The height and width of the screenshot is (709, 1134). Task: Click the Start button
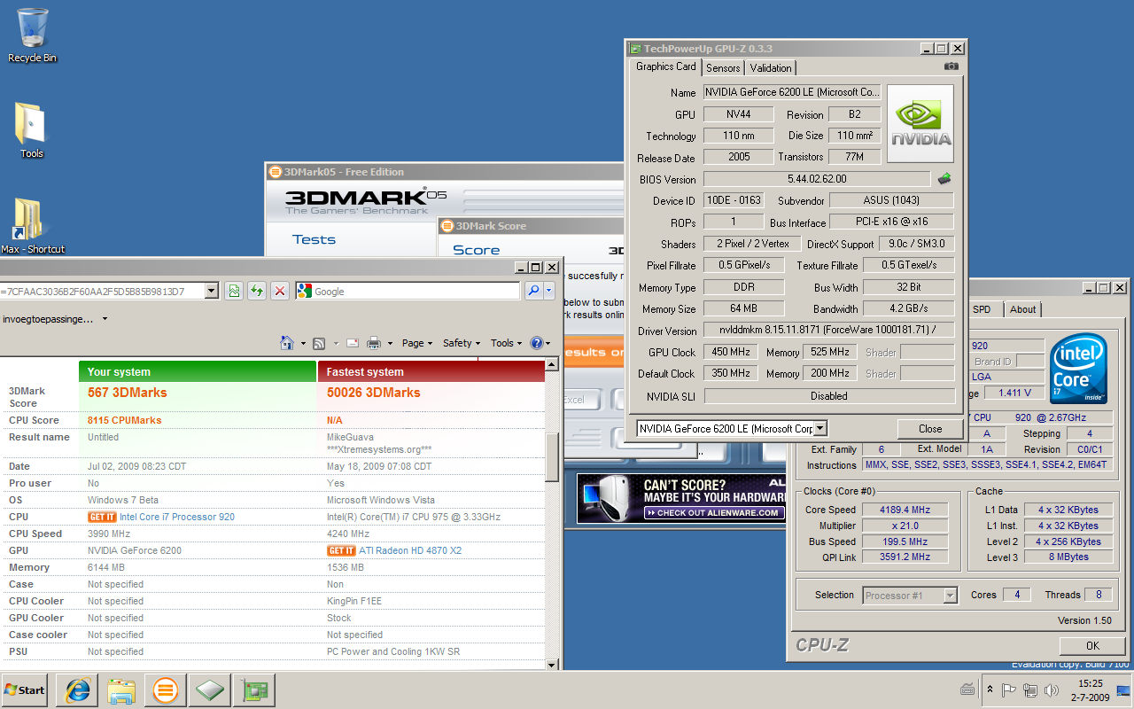click(x=25, y=690)
